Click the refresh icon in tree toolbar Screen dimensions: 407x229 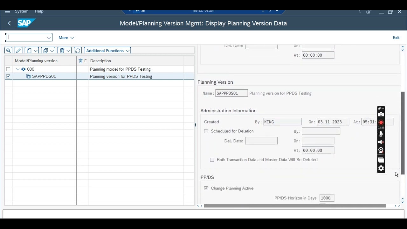pyautogui.click(x=78, y=51)
